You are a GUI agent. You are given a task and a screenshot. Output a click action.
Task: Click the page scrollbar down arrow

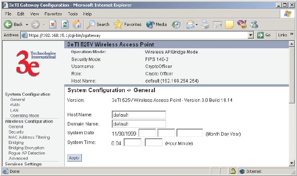(292, 163)
